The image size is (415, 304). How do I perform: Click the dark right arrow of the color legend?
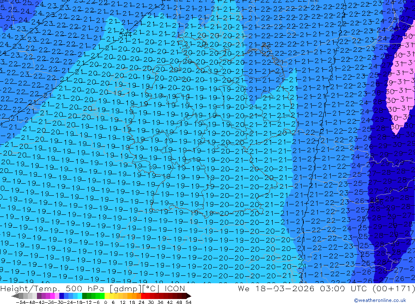(x=189, y=296)
